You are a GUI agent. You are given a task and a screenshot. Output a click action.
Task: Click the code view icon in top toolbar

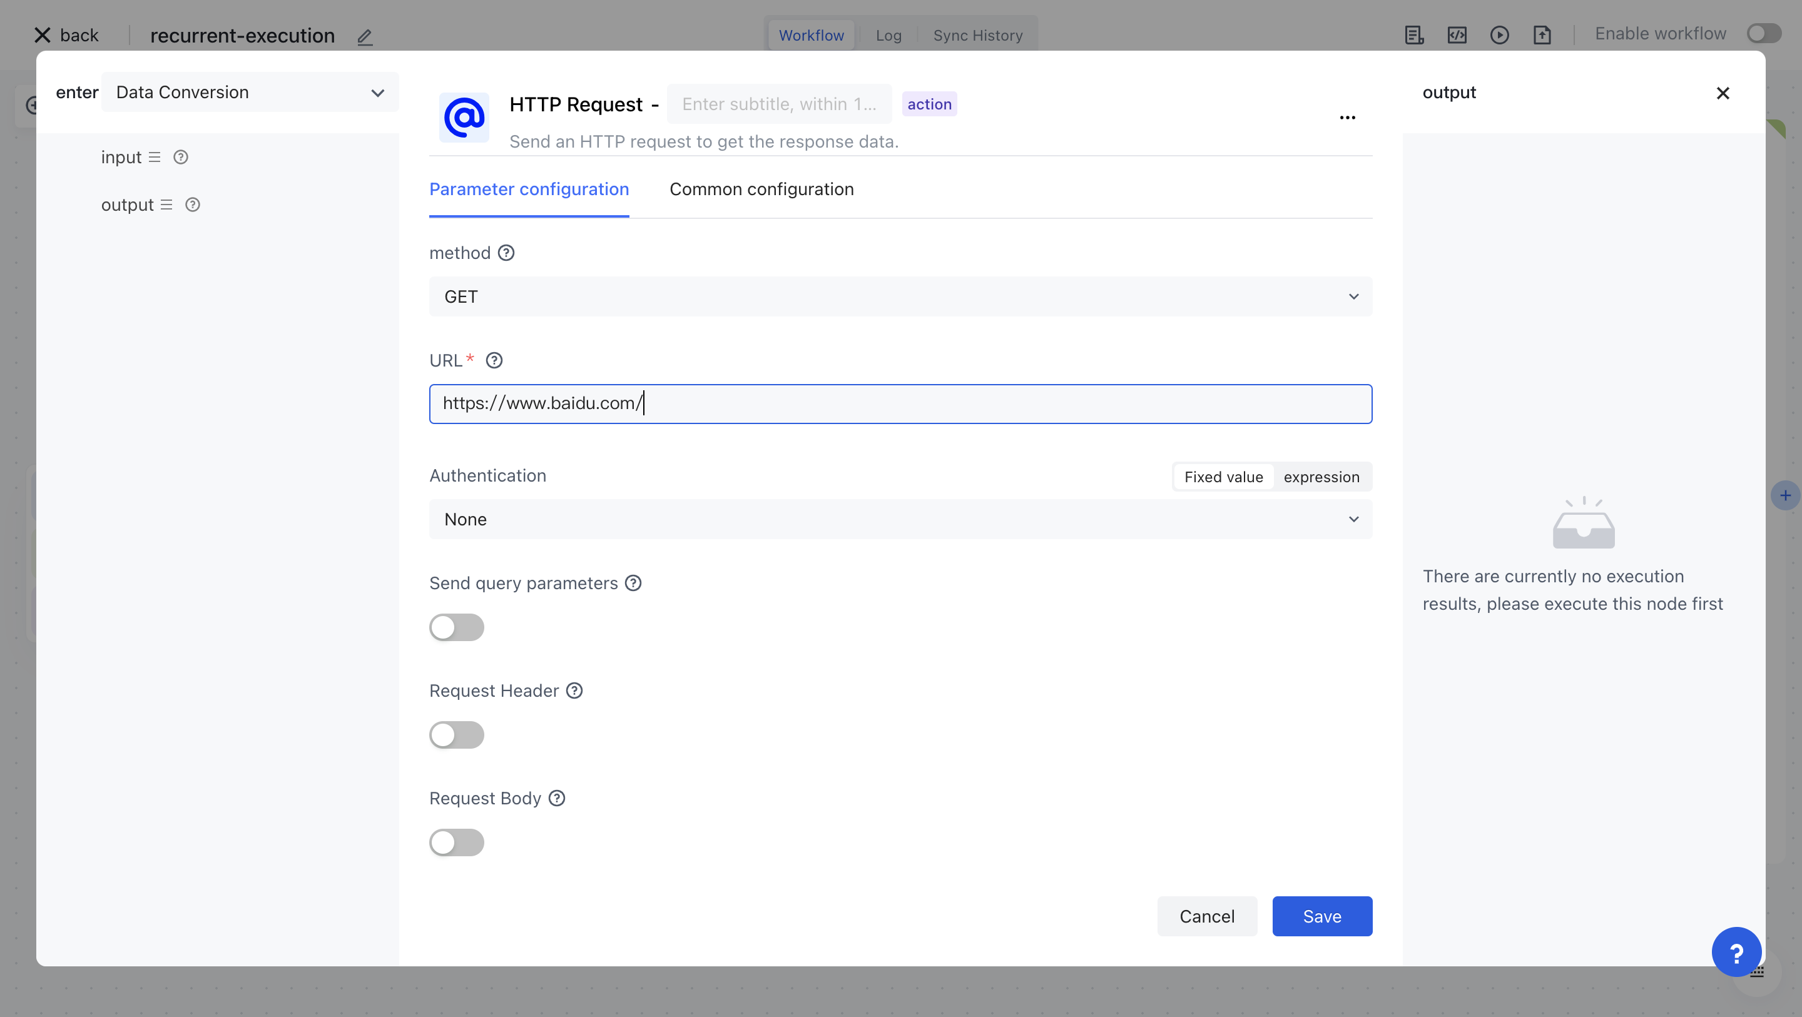pos(1457,35)
